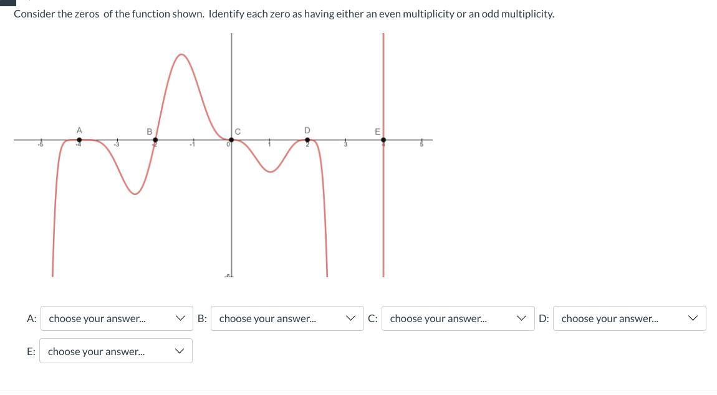This screenshot has width=717, height=395.
Task: Click the -3 tick label on x-axis
Action: [117, 145]
